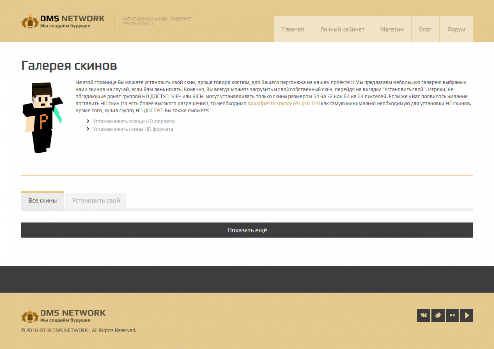This screenshot has height=349, width=494.
Task: Navigate to the Блог page
Action: (425, 29)
